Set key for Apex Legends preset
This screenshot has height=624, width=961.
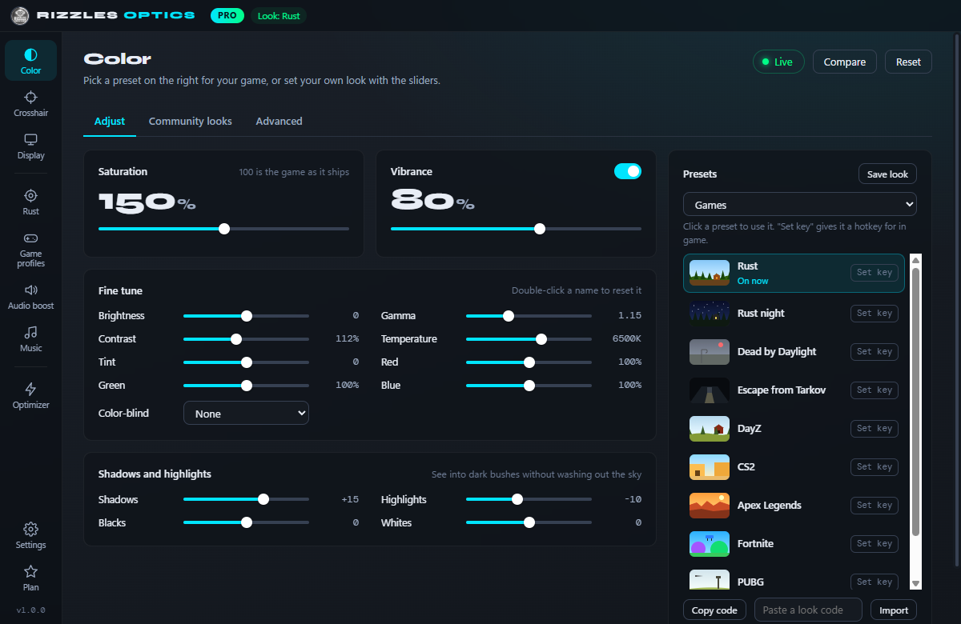point(874,506)
